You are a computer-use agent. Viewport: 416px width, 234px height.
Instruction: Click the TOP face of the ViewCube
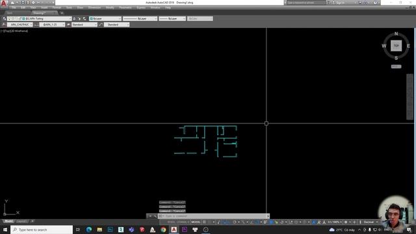click(396, 45)
